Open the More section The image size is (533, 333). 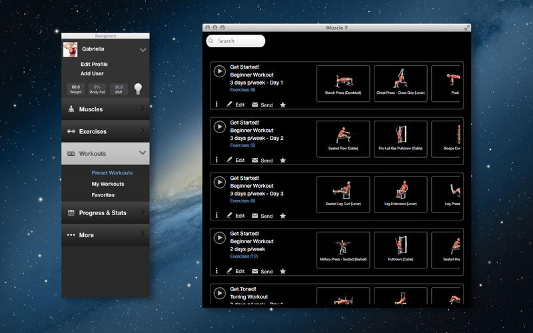click(105, 235)
